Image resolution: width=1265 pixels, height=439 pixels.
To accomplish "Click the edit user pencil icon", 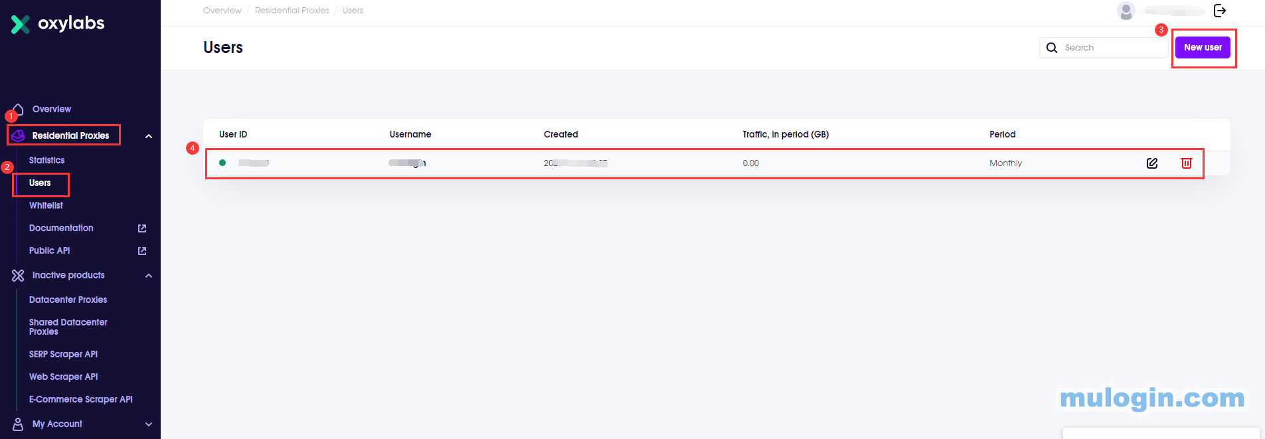I will pos(1152,163).
